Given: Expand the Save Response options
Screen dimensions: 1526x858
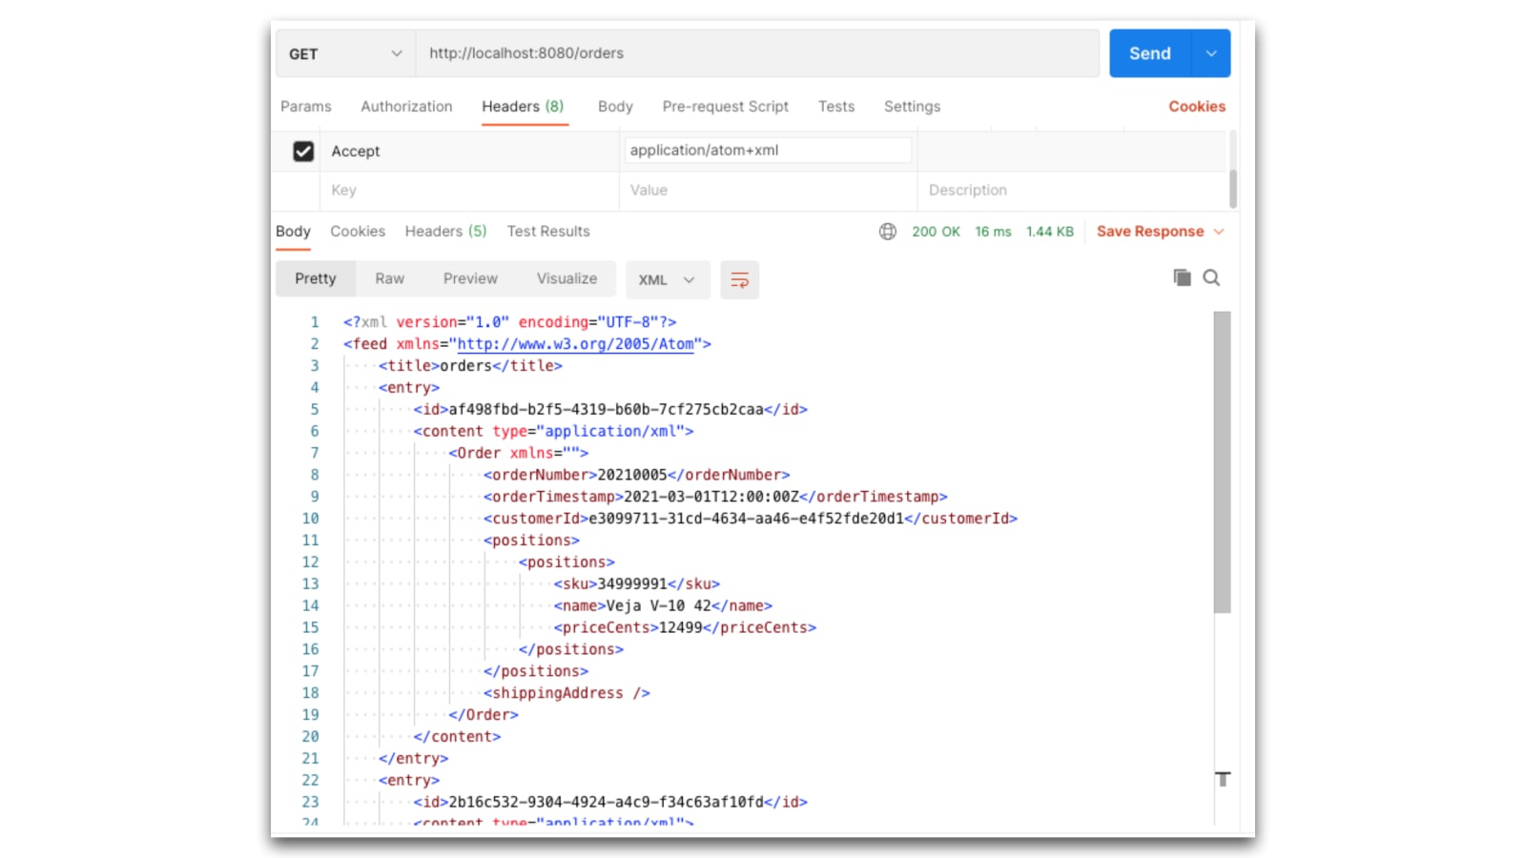Looking at the screenshot, I should [x=1219, y=232].
